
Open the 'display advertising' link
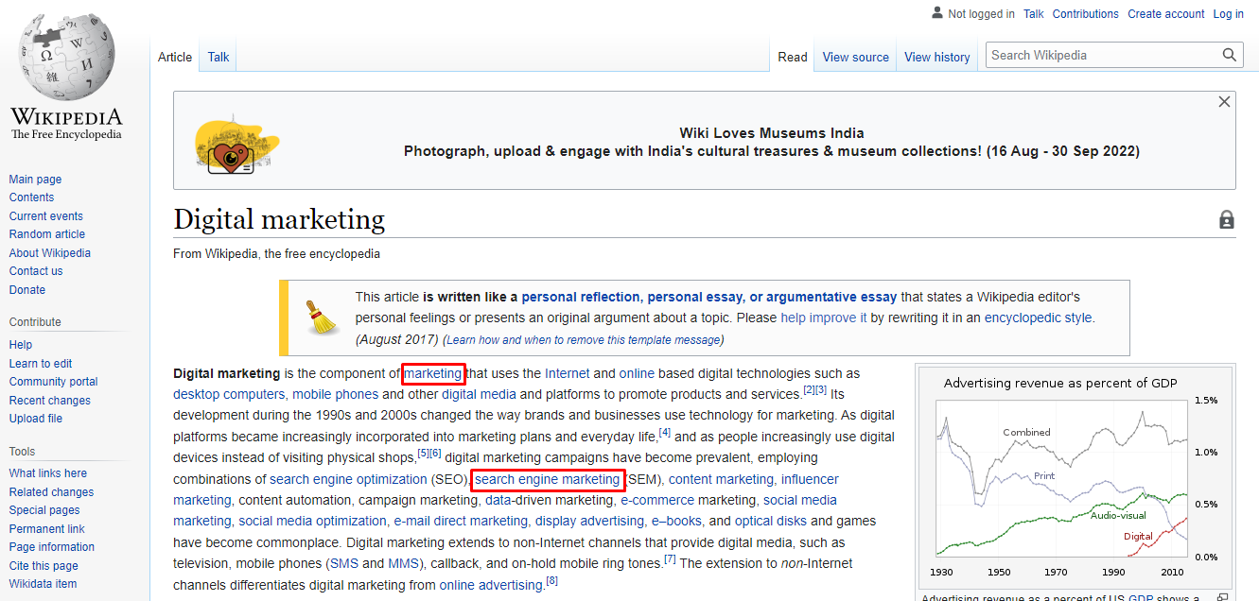[589, 521]
